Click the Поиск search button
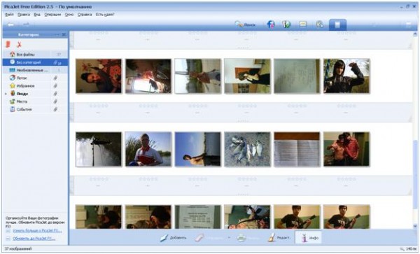 (x=246, y=24)
